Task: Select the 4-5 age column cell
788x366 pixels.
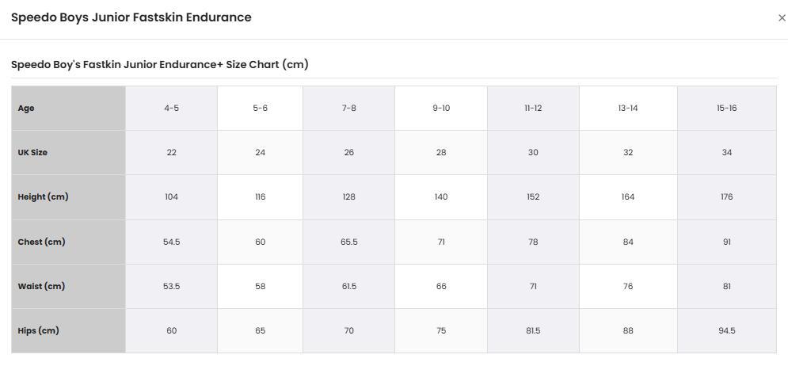Action: (171, 108)
